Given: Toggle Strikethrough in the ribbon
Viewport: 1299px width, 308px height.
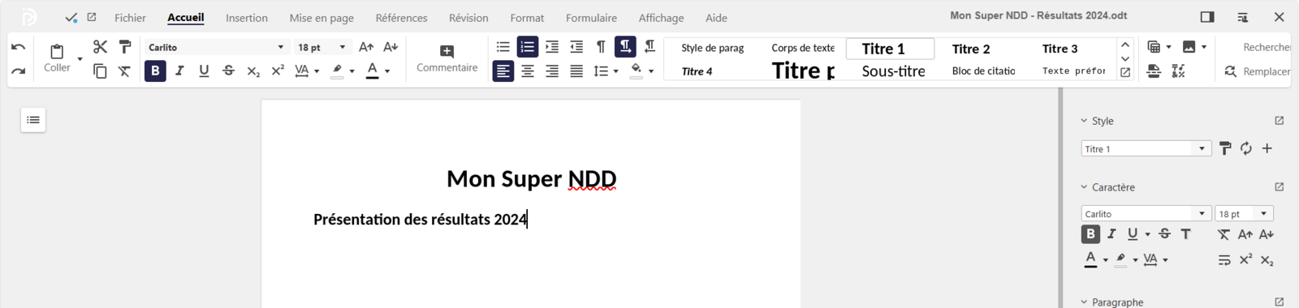Looking at the screenshot, I should (229, 71).
